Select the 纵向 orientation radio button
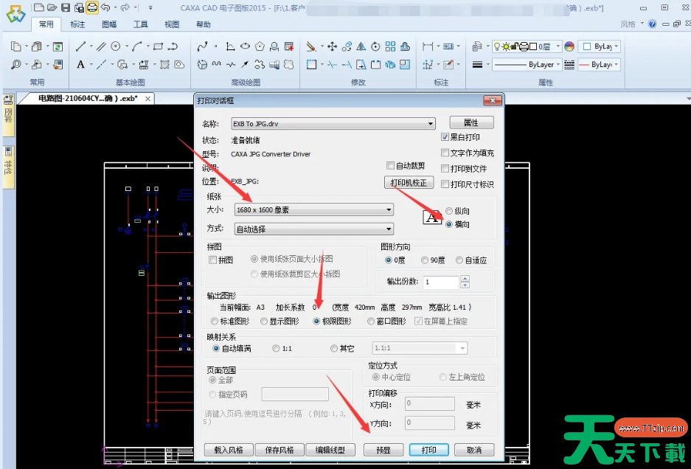 coord(449,211)
